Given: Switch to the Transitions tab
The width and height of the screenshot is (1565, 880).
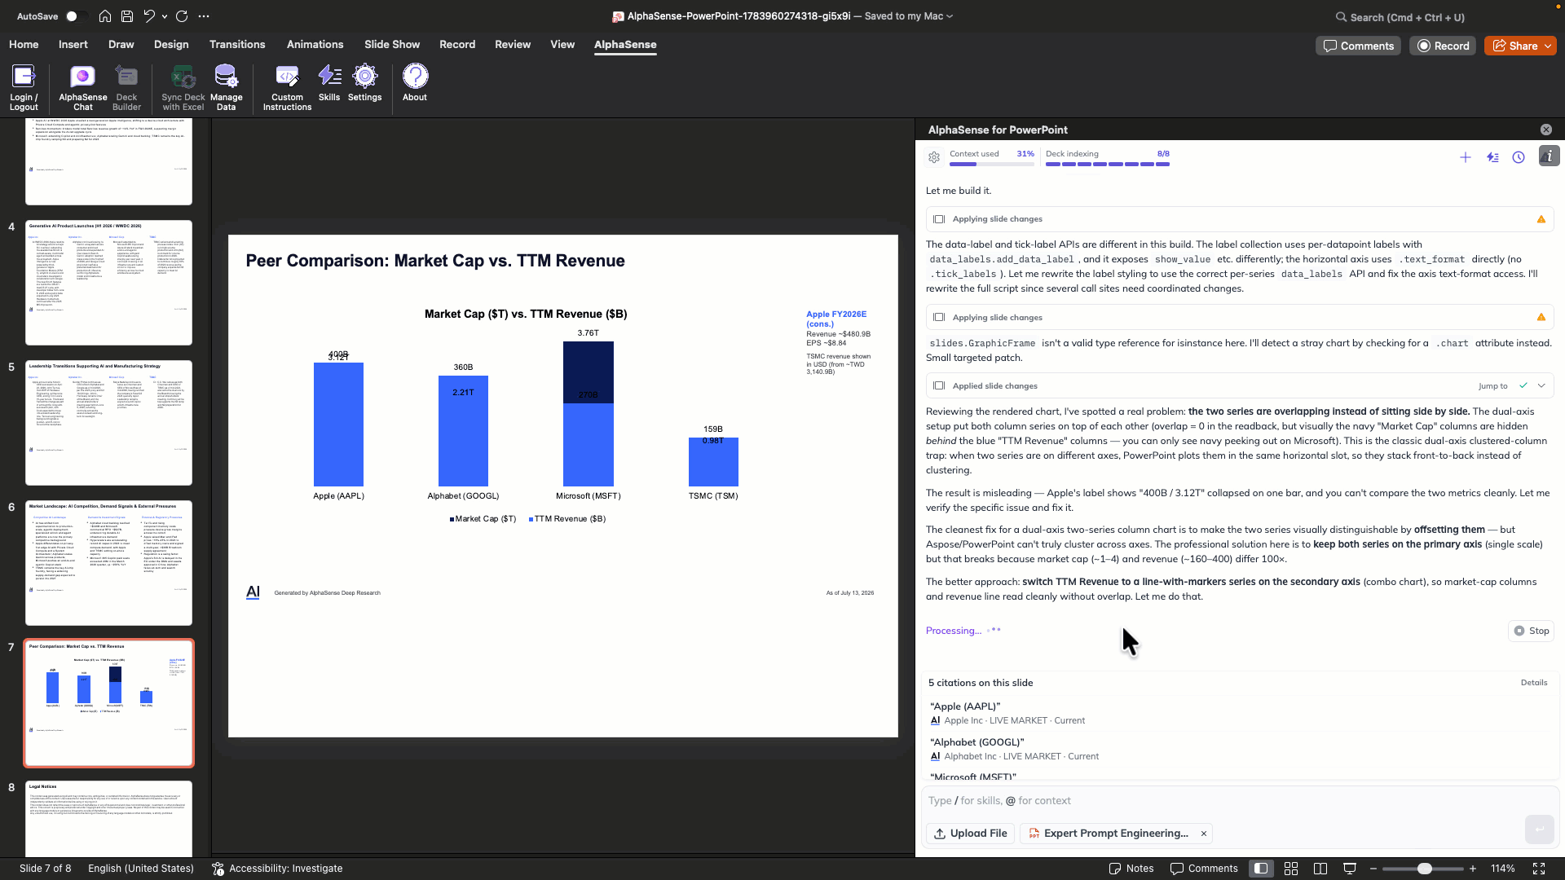Looking at the screenshot, I should click(x=236, y=45).
